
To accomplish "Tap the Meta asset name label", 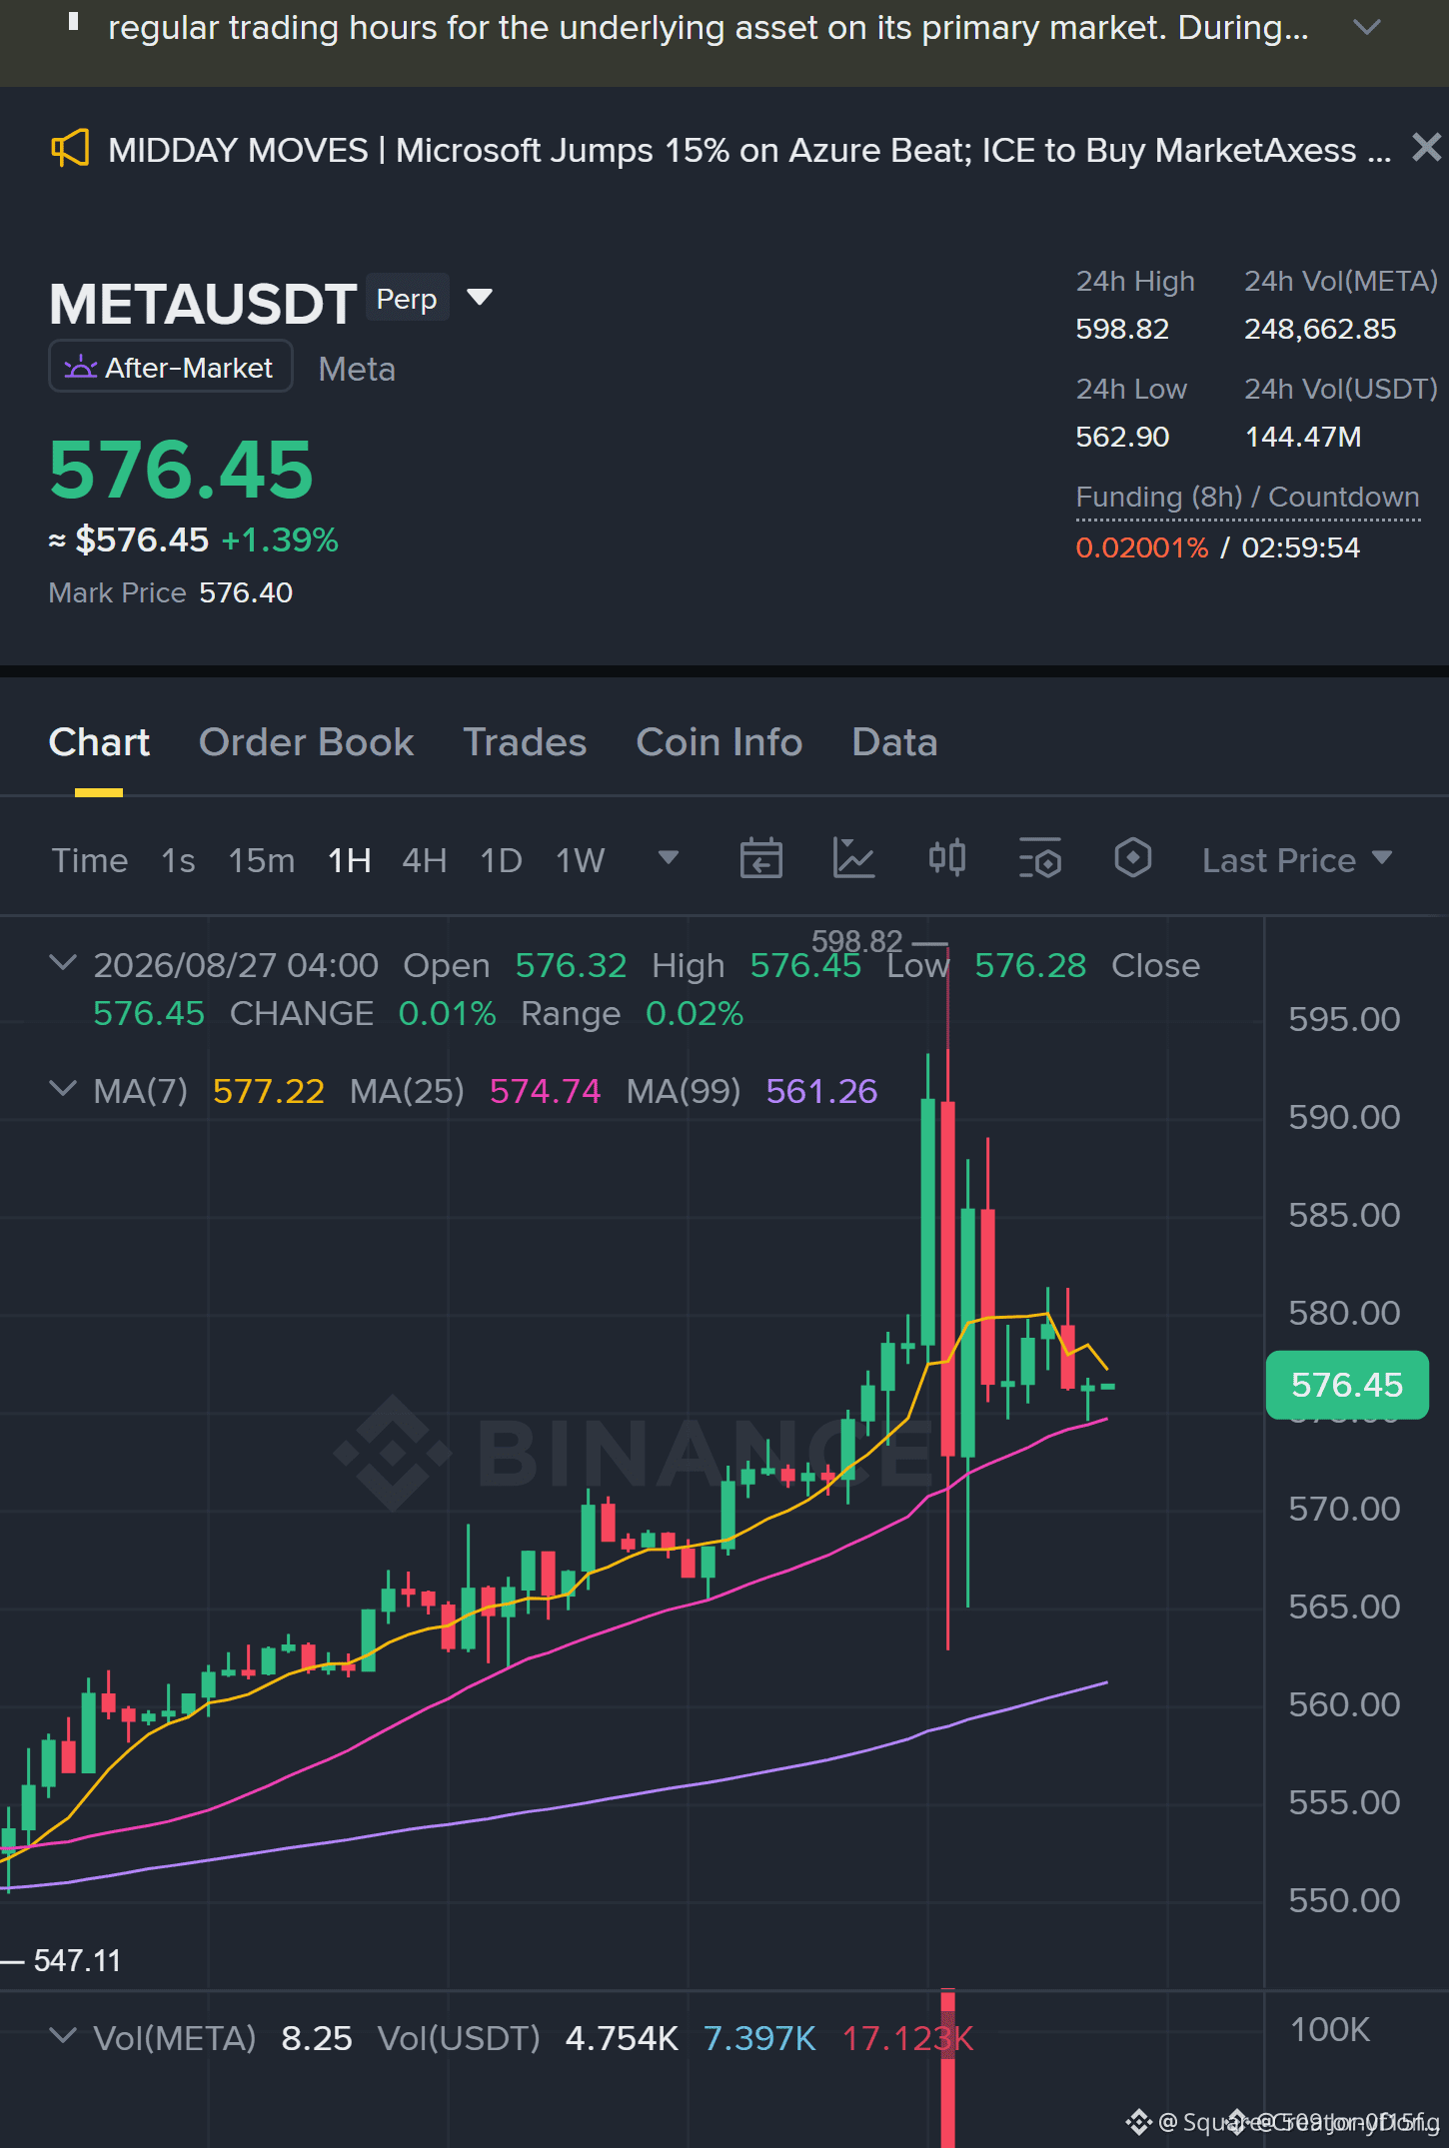I will pos(357,369).
